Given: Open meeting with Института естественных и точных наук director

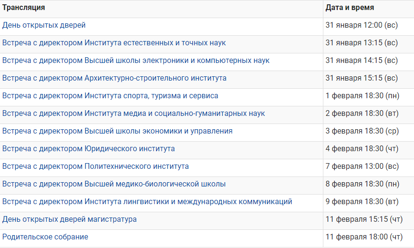Looking at the screenshot, I should [x=114, y=43].
